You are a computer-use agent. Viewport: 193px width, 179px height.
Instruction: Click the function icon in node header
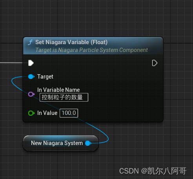point(30,42)
